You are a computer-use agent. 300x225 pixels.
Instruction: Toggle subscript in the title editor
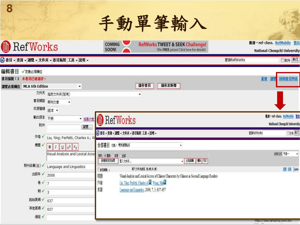75,147
